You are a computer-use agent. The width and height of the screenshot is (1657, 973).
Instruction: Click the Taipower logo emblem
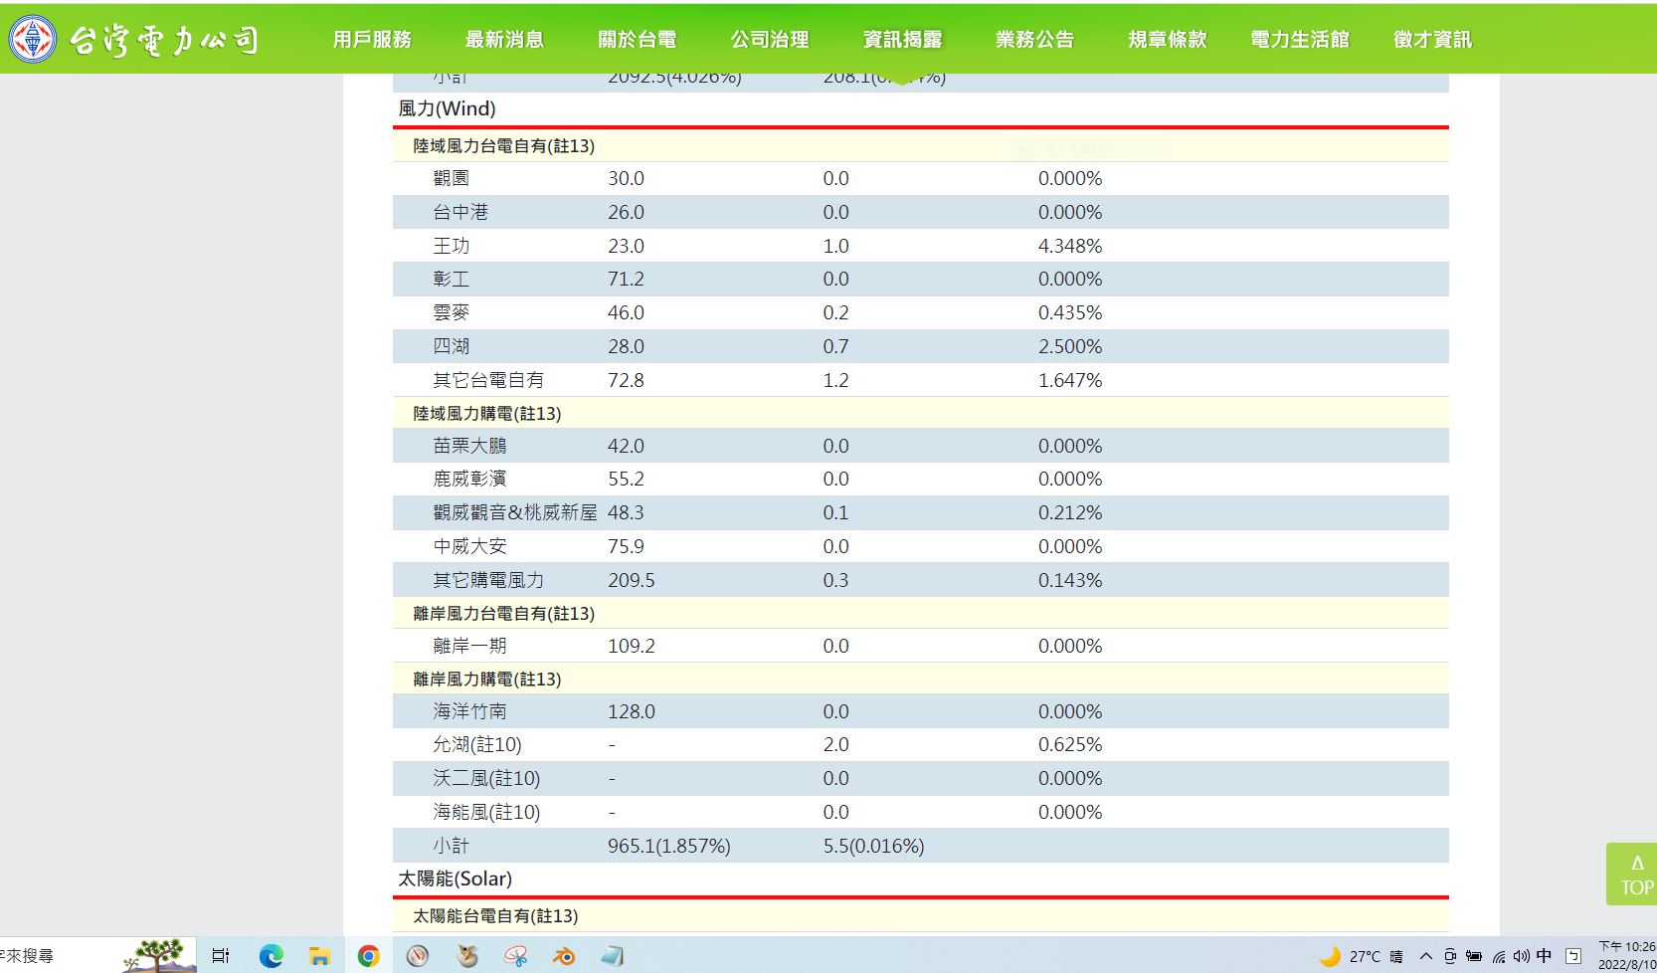click(33, 40)
